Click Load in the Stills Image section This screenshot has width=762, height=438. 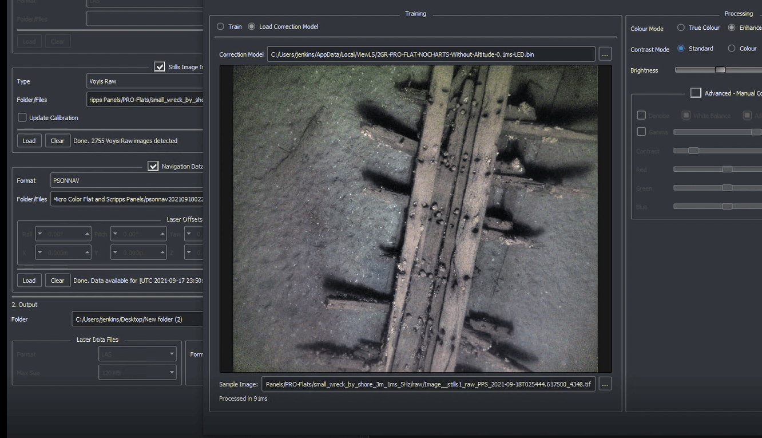coord(29,140)
